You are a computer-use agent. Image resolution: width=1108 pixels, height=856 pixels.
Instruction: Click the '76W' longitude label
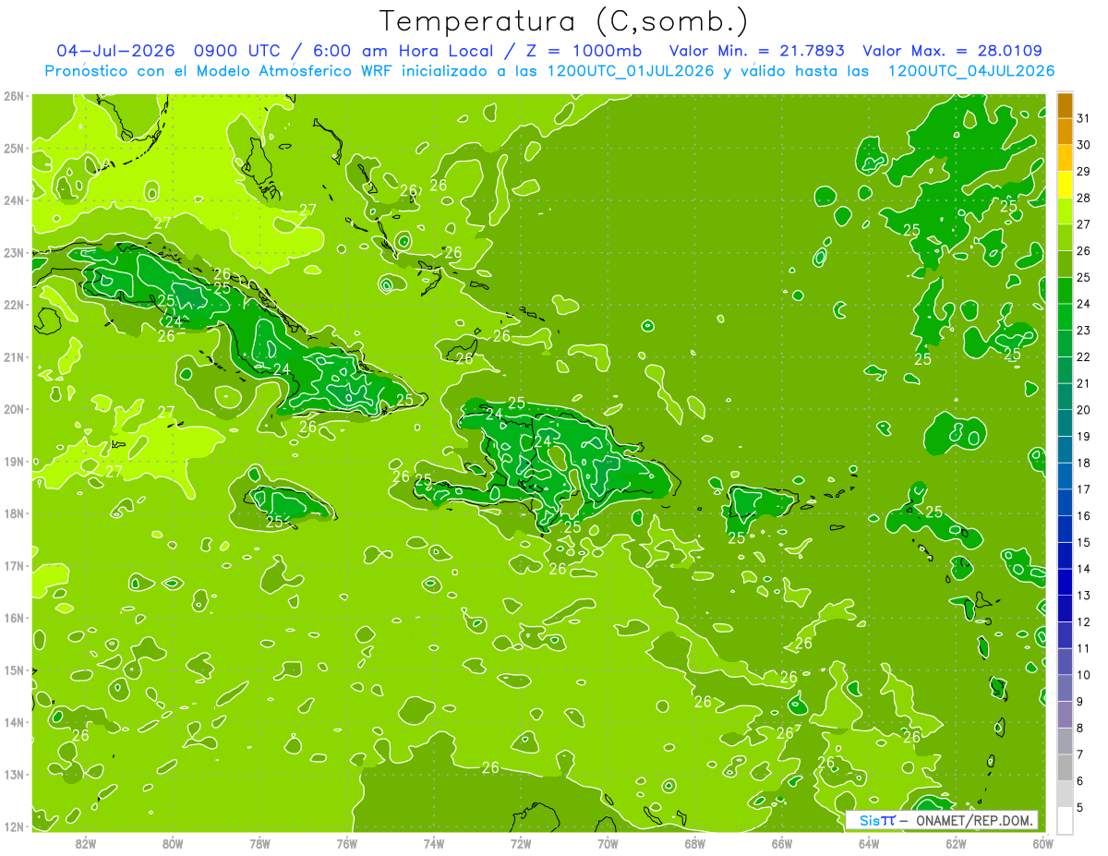click(347, 843)
